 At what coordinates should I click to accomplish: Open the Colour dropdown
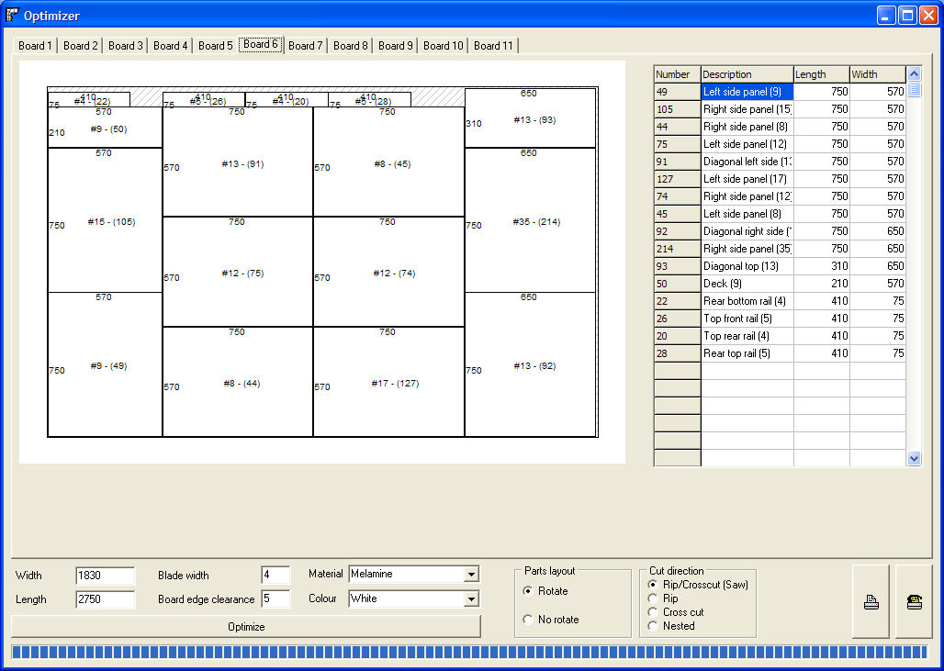471,598
